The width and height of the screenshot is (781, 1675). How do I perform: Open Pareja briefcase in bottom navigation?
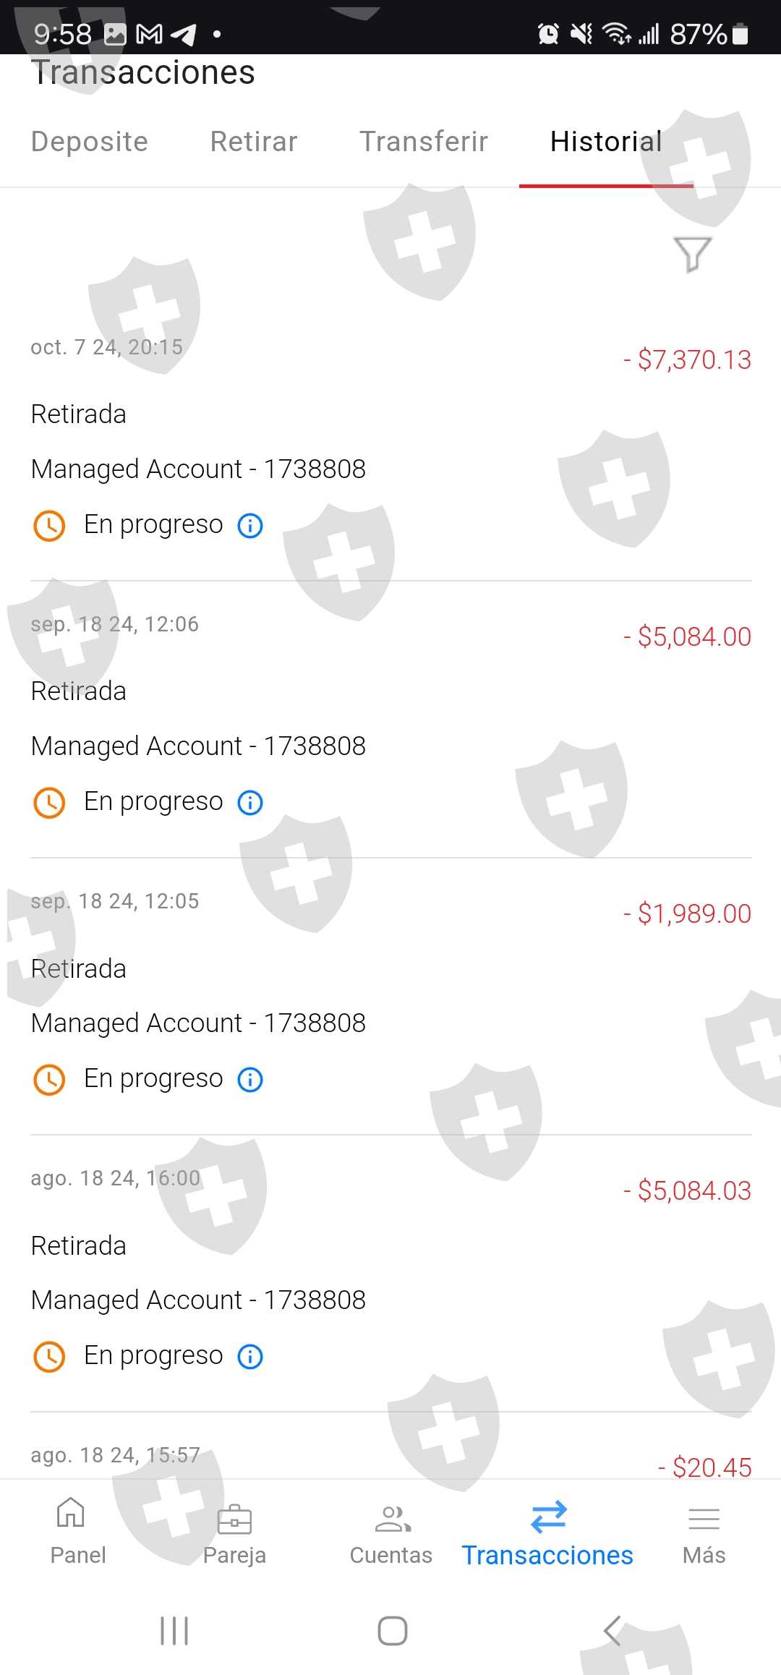click(234, 1533)
